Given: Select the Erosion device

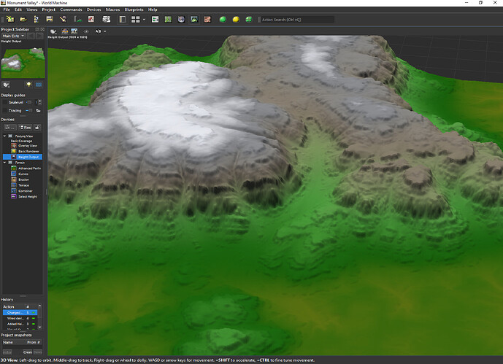Looking at the screenshot, I should [21, 179].
